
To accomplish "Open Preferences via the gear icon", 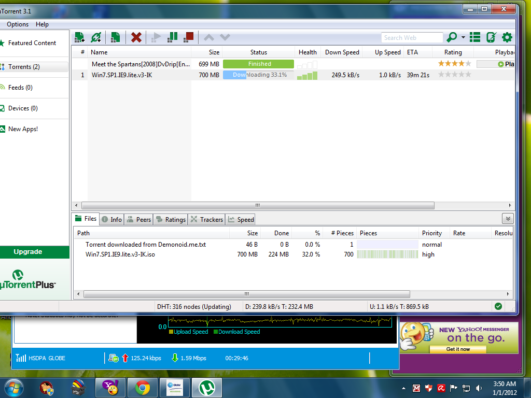I will tap(507, 37).
